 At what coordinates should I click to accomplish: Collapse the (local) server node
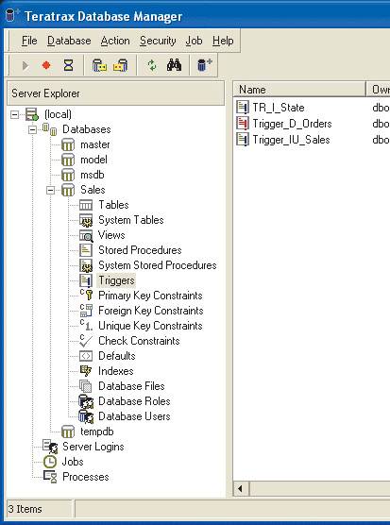14,115
